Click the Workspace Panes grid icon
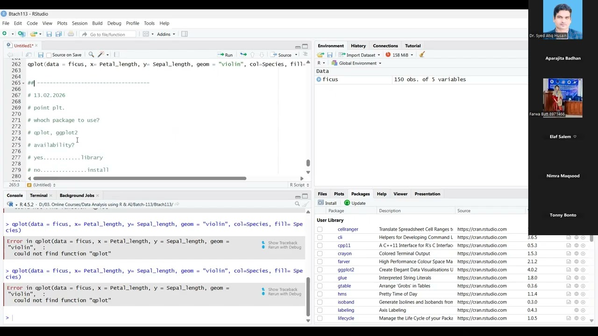Screen dimensions: 598x336 pos(146,34)
